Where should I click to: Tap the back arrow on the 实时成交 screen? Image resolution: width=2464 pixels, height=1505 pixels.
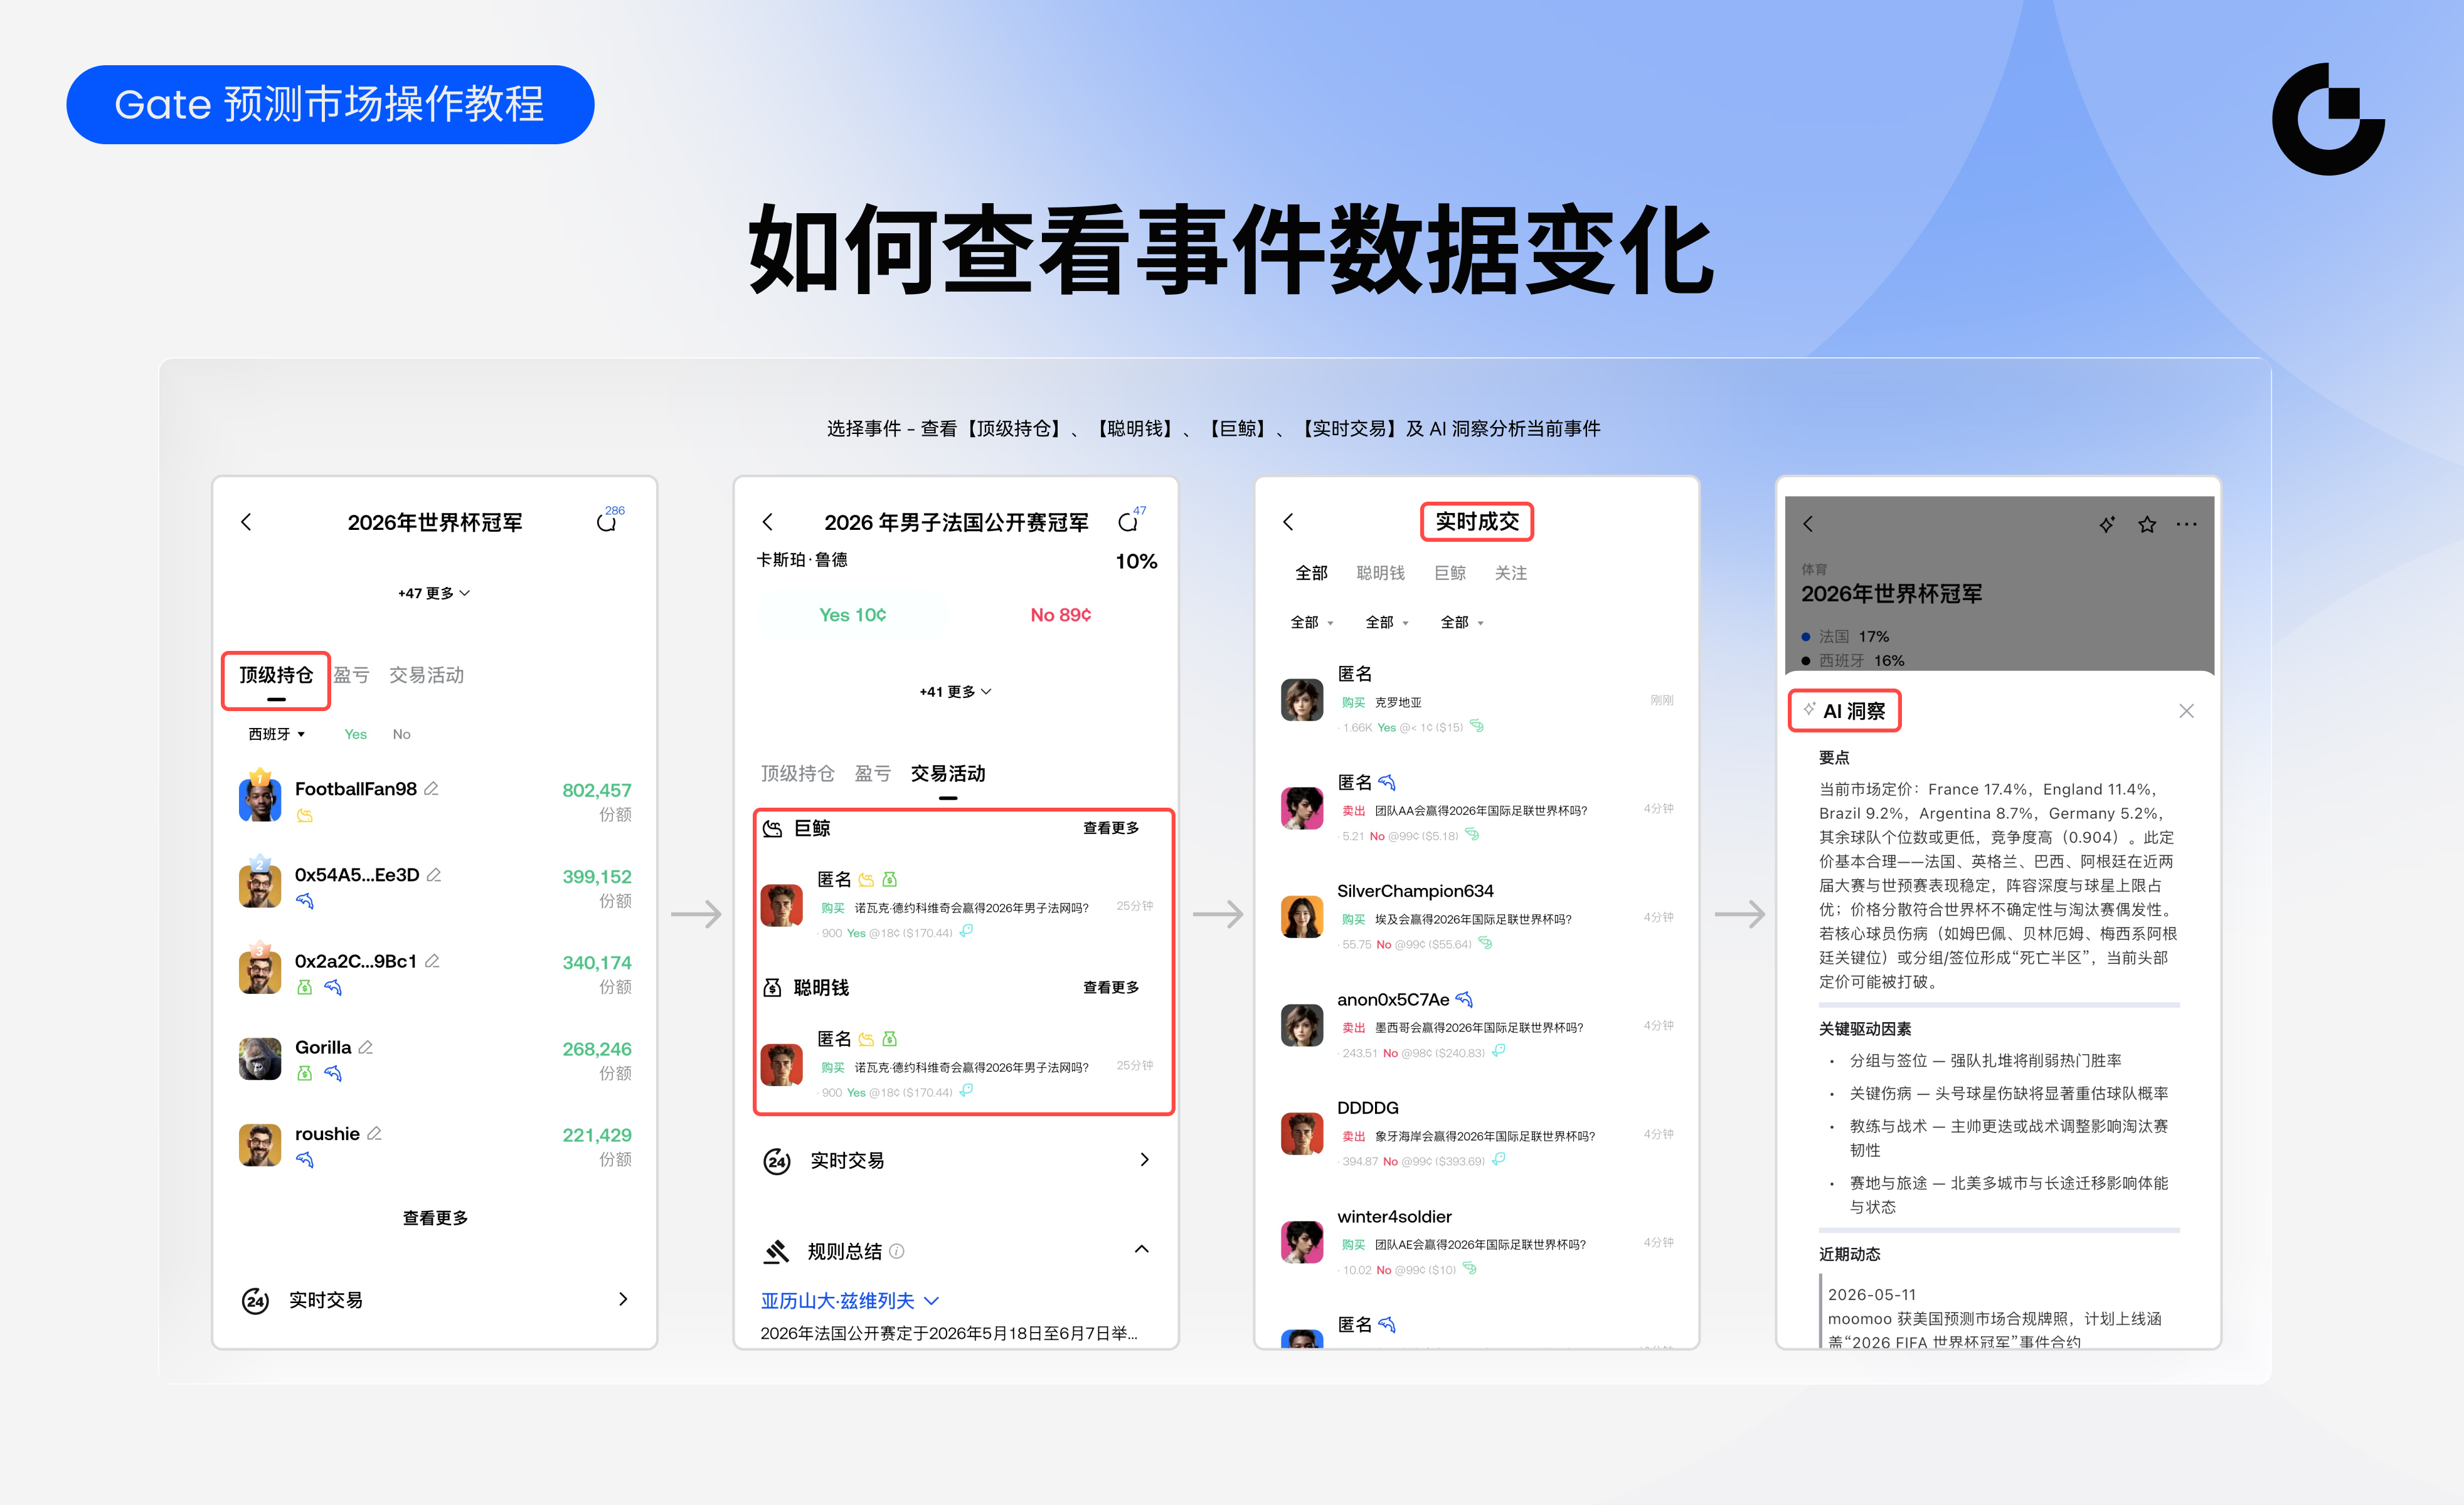pyautogui.click(x=1288, y=522)
